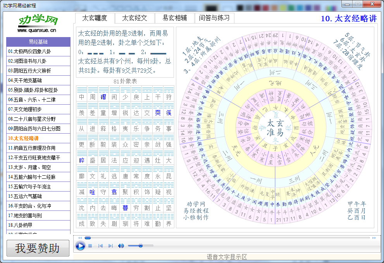Viewport: 384px width, 263px height.
Task: Switch to the 太玄经文 tab
Action: tap(134, 18)
